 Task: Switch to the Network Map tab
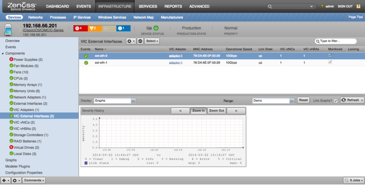143,17
